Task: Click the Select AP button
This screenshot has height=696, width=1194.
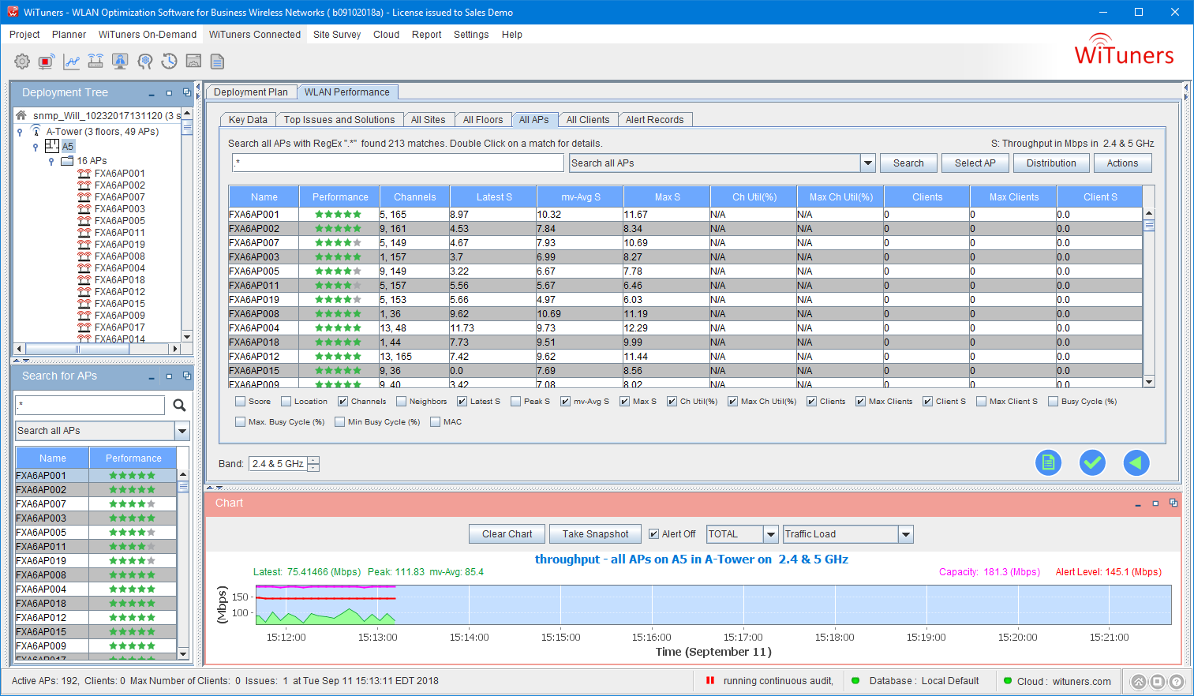Action: [x=975, y=163]
